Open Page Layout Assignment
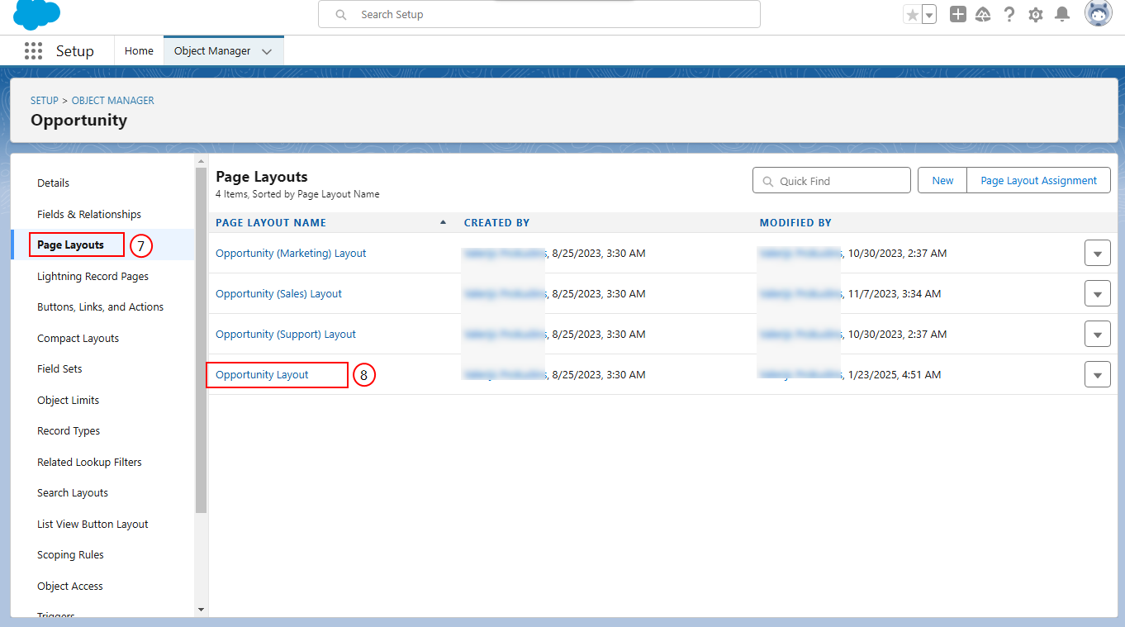This screenshot has width=1125, height=627. pos(1038,181)
